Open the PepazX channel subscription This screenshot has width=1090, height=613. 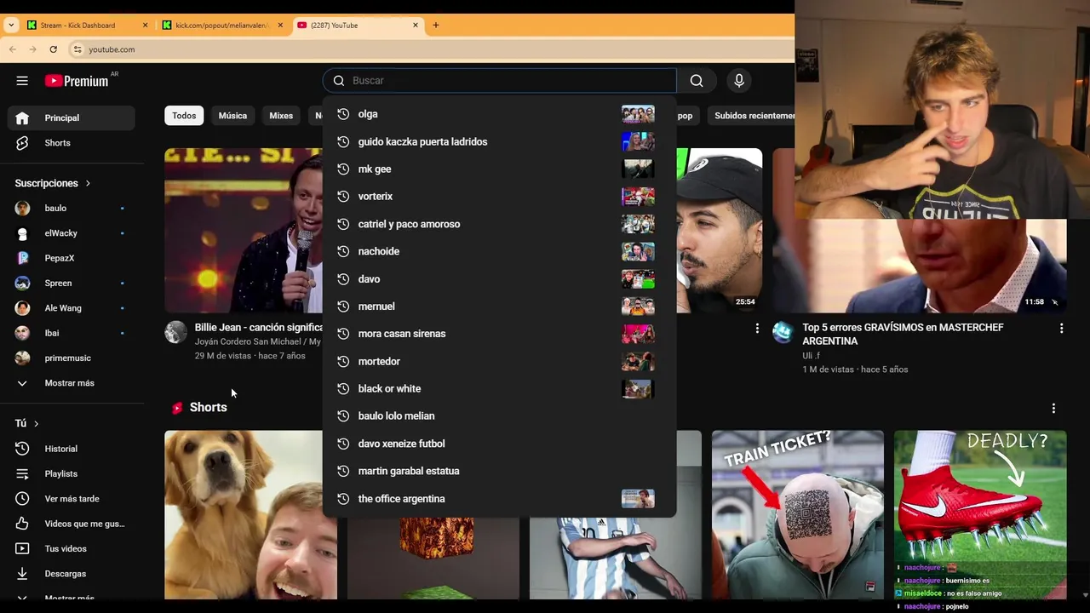point(72,258)
